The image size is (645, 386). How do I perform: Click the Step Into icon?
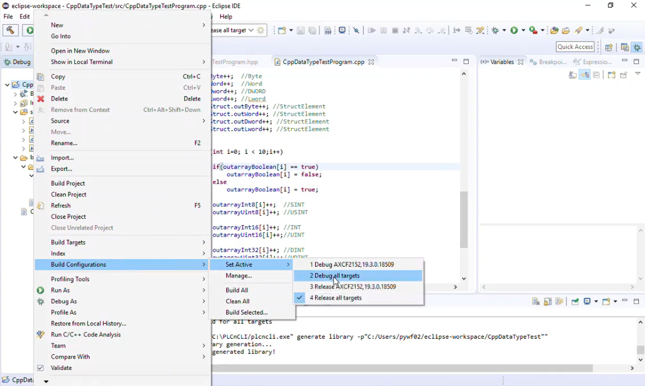coord(418,30)
